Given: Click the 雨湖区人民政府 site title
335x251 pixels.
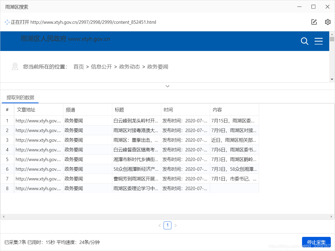Looking at the screenshot, I should coord(43,39).
